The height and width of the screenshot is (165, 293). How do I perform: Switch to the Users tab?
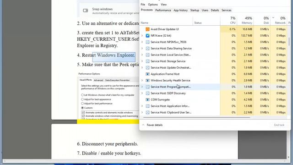point(205,10)
